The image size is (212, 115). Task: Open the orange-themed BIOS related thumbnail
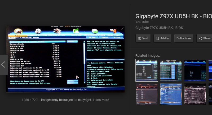[147, 94]
